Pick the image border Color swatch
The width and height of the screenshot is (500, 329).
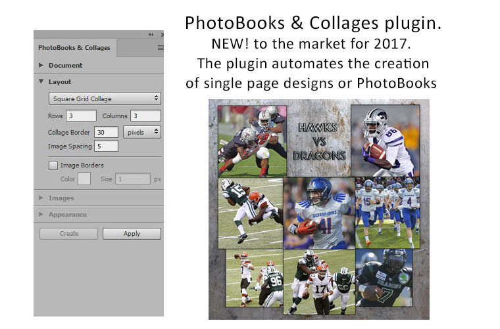click(84, 179)
